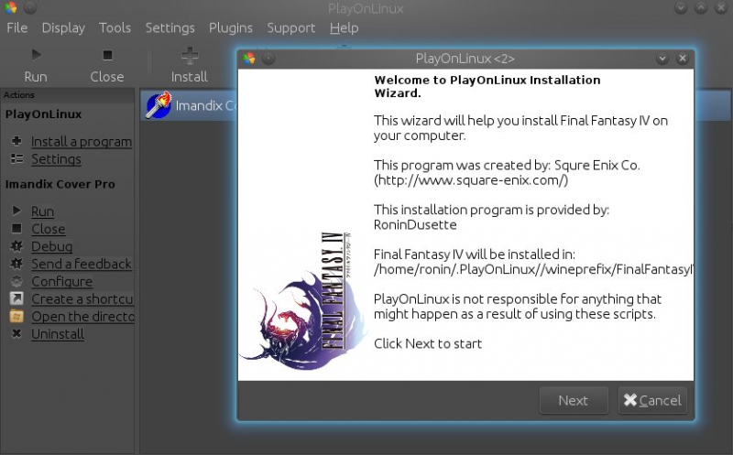The width and height of the screenshot is (733, 455).
Task: Click Next to start the installation
Action: (x=574, y=400)
